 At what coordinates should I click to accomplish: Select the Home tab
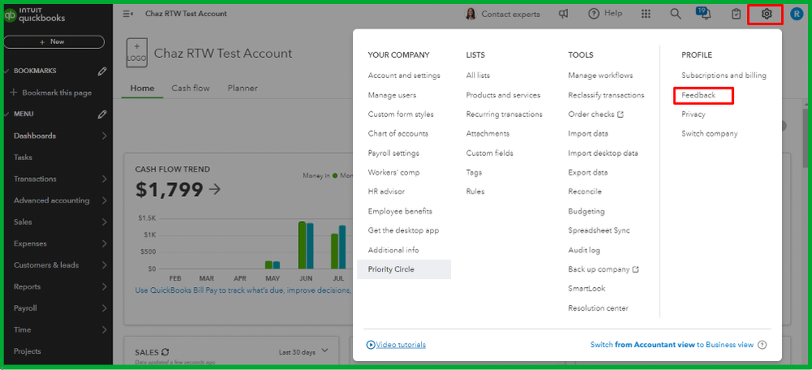point(142,88)
